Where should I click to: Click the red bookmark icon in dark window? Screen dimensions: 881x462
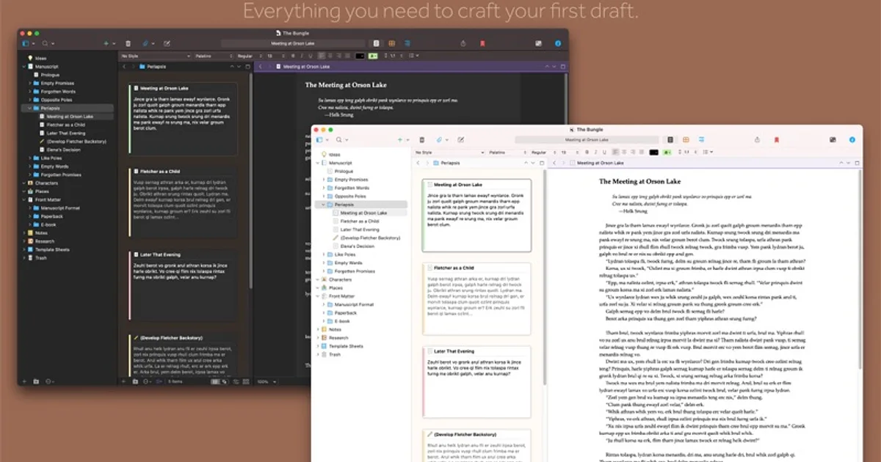coord(482,44)
